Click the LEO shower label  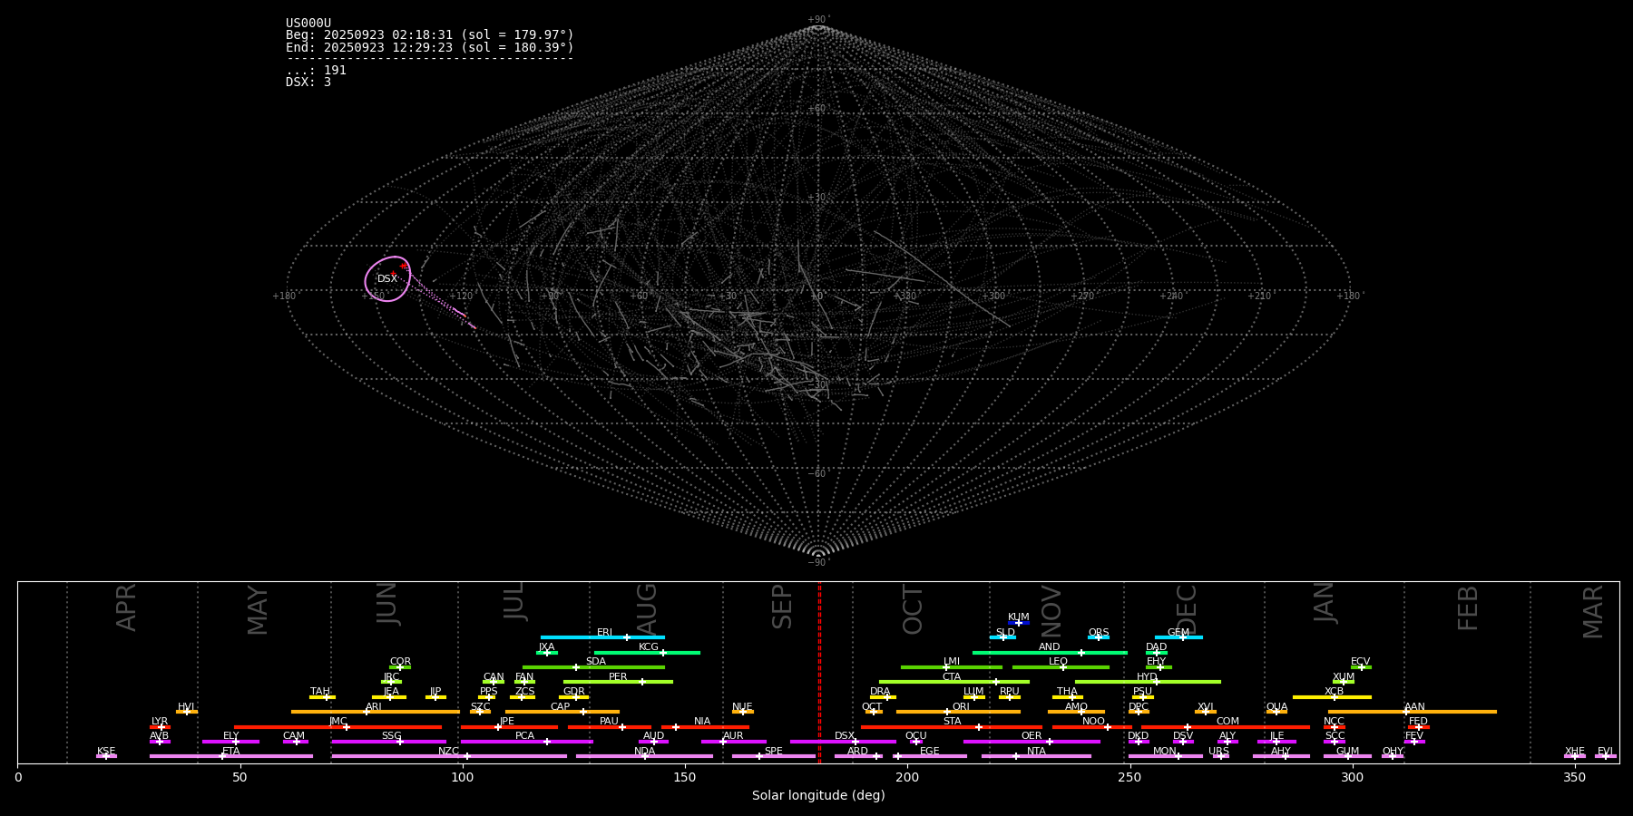coord(1059,662)
